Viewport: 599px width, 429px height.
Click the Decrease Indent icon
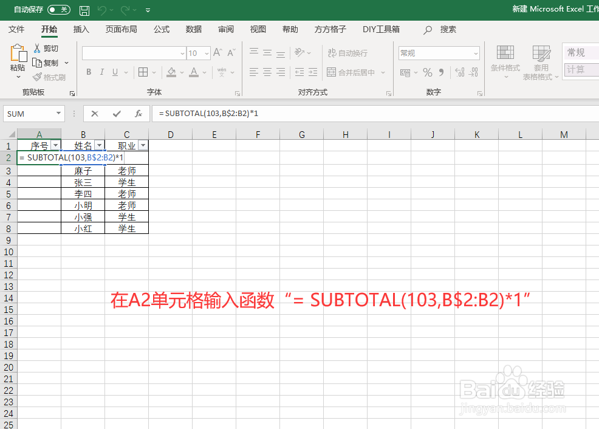point(299,72)
